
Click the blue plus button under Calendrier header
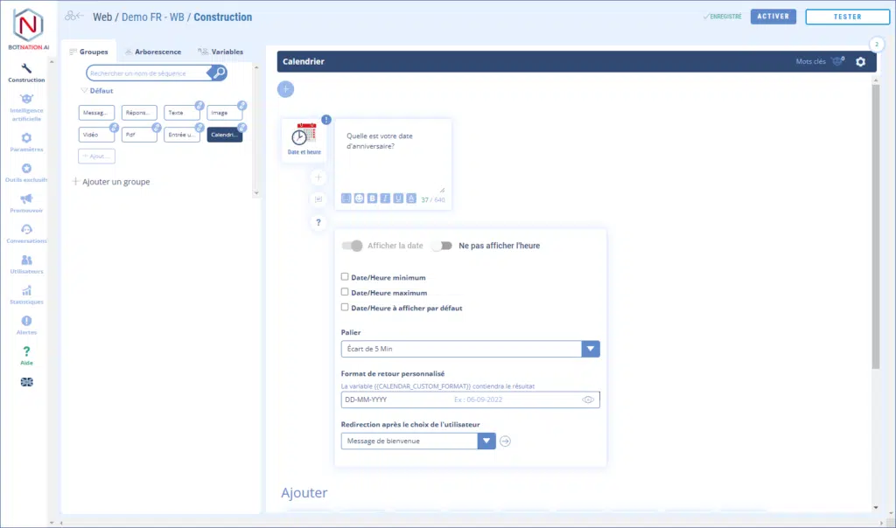click(x=286, y=89)
